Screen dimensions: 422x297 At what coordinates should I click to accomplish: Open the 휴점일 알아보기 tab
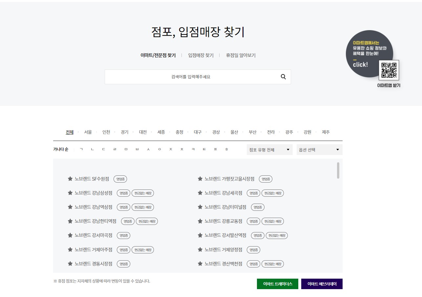click(x=241, y=55)
